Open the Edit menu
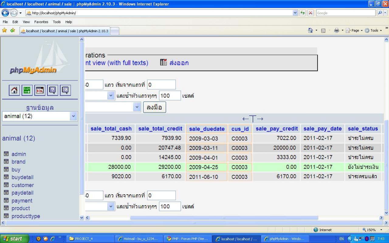Viewport: 389px width, 243px height. pyautogui.click(x=15, y=22)
